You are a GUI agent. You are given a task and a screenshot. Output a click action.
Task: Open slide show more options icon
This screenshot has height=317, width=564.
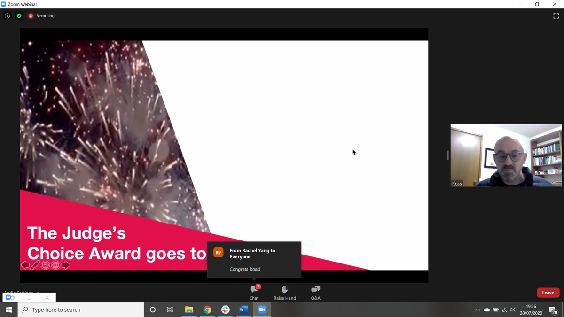(x=56, y=265)
